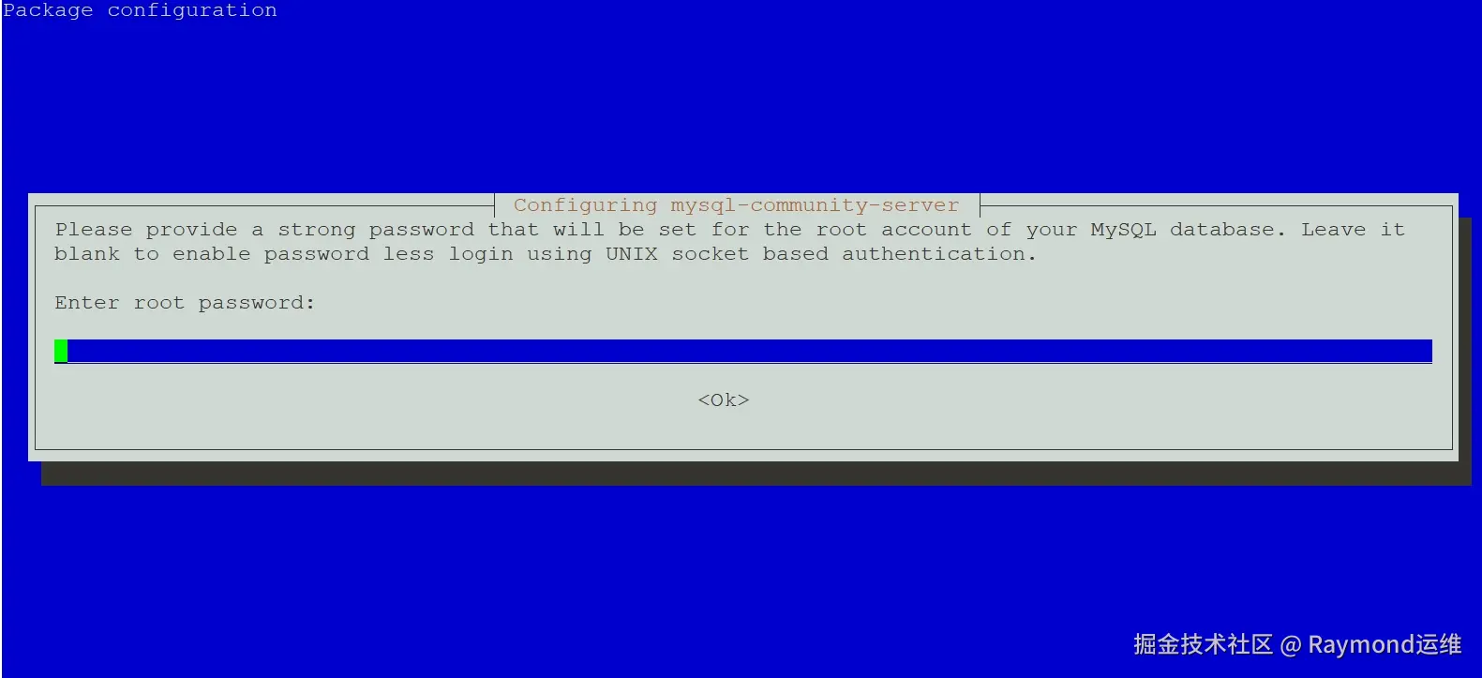The image size is (1482, 678).
Task: Click the word 'UNIX' in the description
Action: [631, 254]
